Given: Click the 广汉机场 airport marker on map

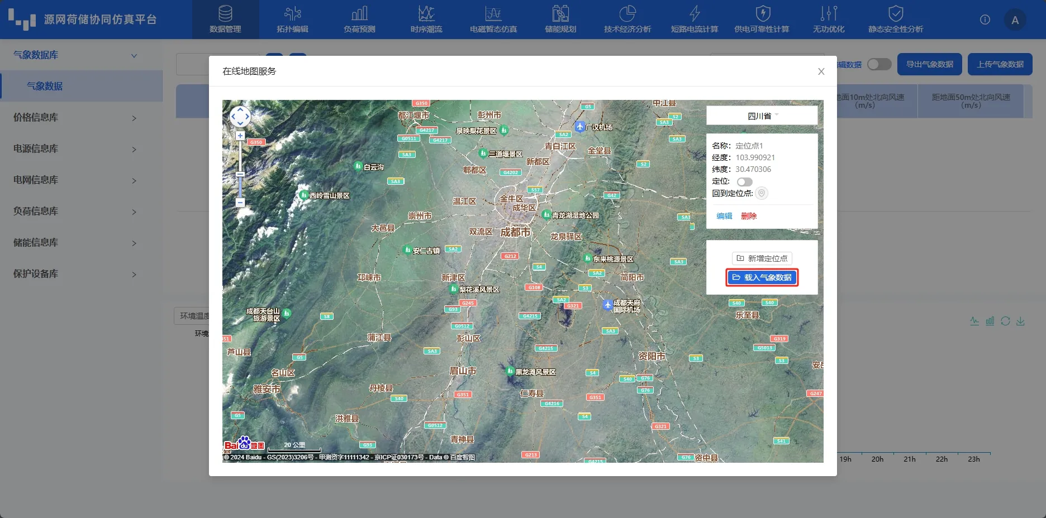Looking at the screenshot, I should tap(580, 127).
